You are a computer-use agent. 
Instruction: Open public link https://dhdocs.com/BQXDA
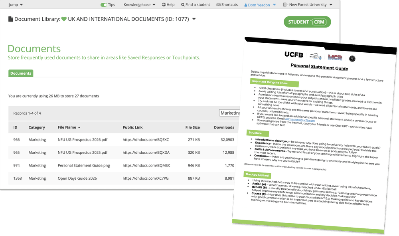[x=146, y=153]
